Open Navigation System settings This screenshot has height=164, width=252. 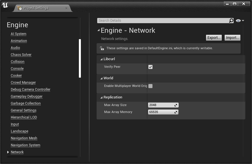pos(26,145)
